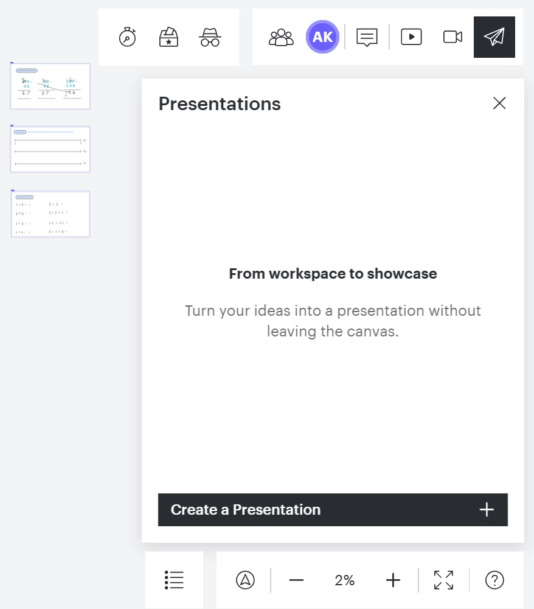Zoom in with the plus button
The width and height of the screenshot is (534, 609).
click(393, 580)
